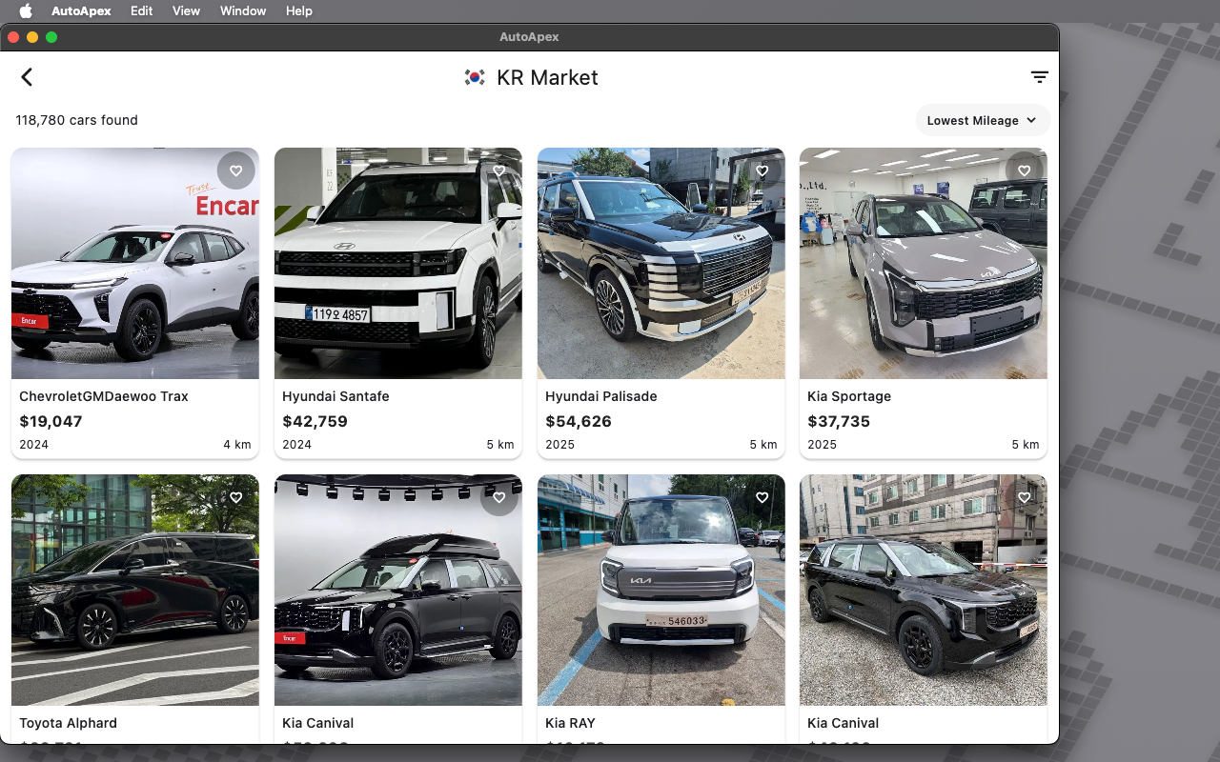Open the AutoApex menu bar item

(x=81, y=10)
